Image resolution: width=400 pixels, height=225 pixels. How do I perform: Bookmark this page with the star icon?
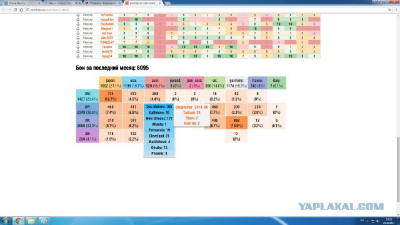pyautogui.click(x=389, y=10)
